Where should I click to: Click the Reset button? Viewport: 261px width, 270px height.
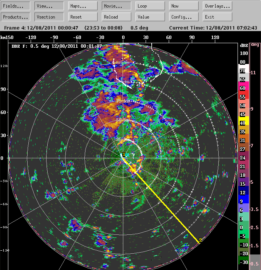(x=83, y=17)
